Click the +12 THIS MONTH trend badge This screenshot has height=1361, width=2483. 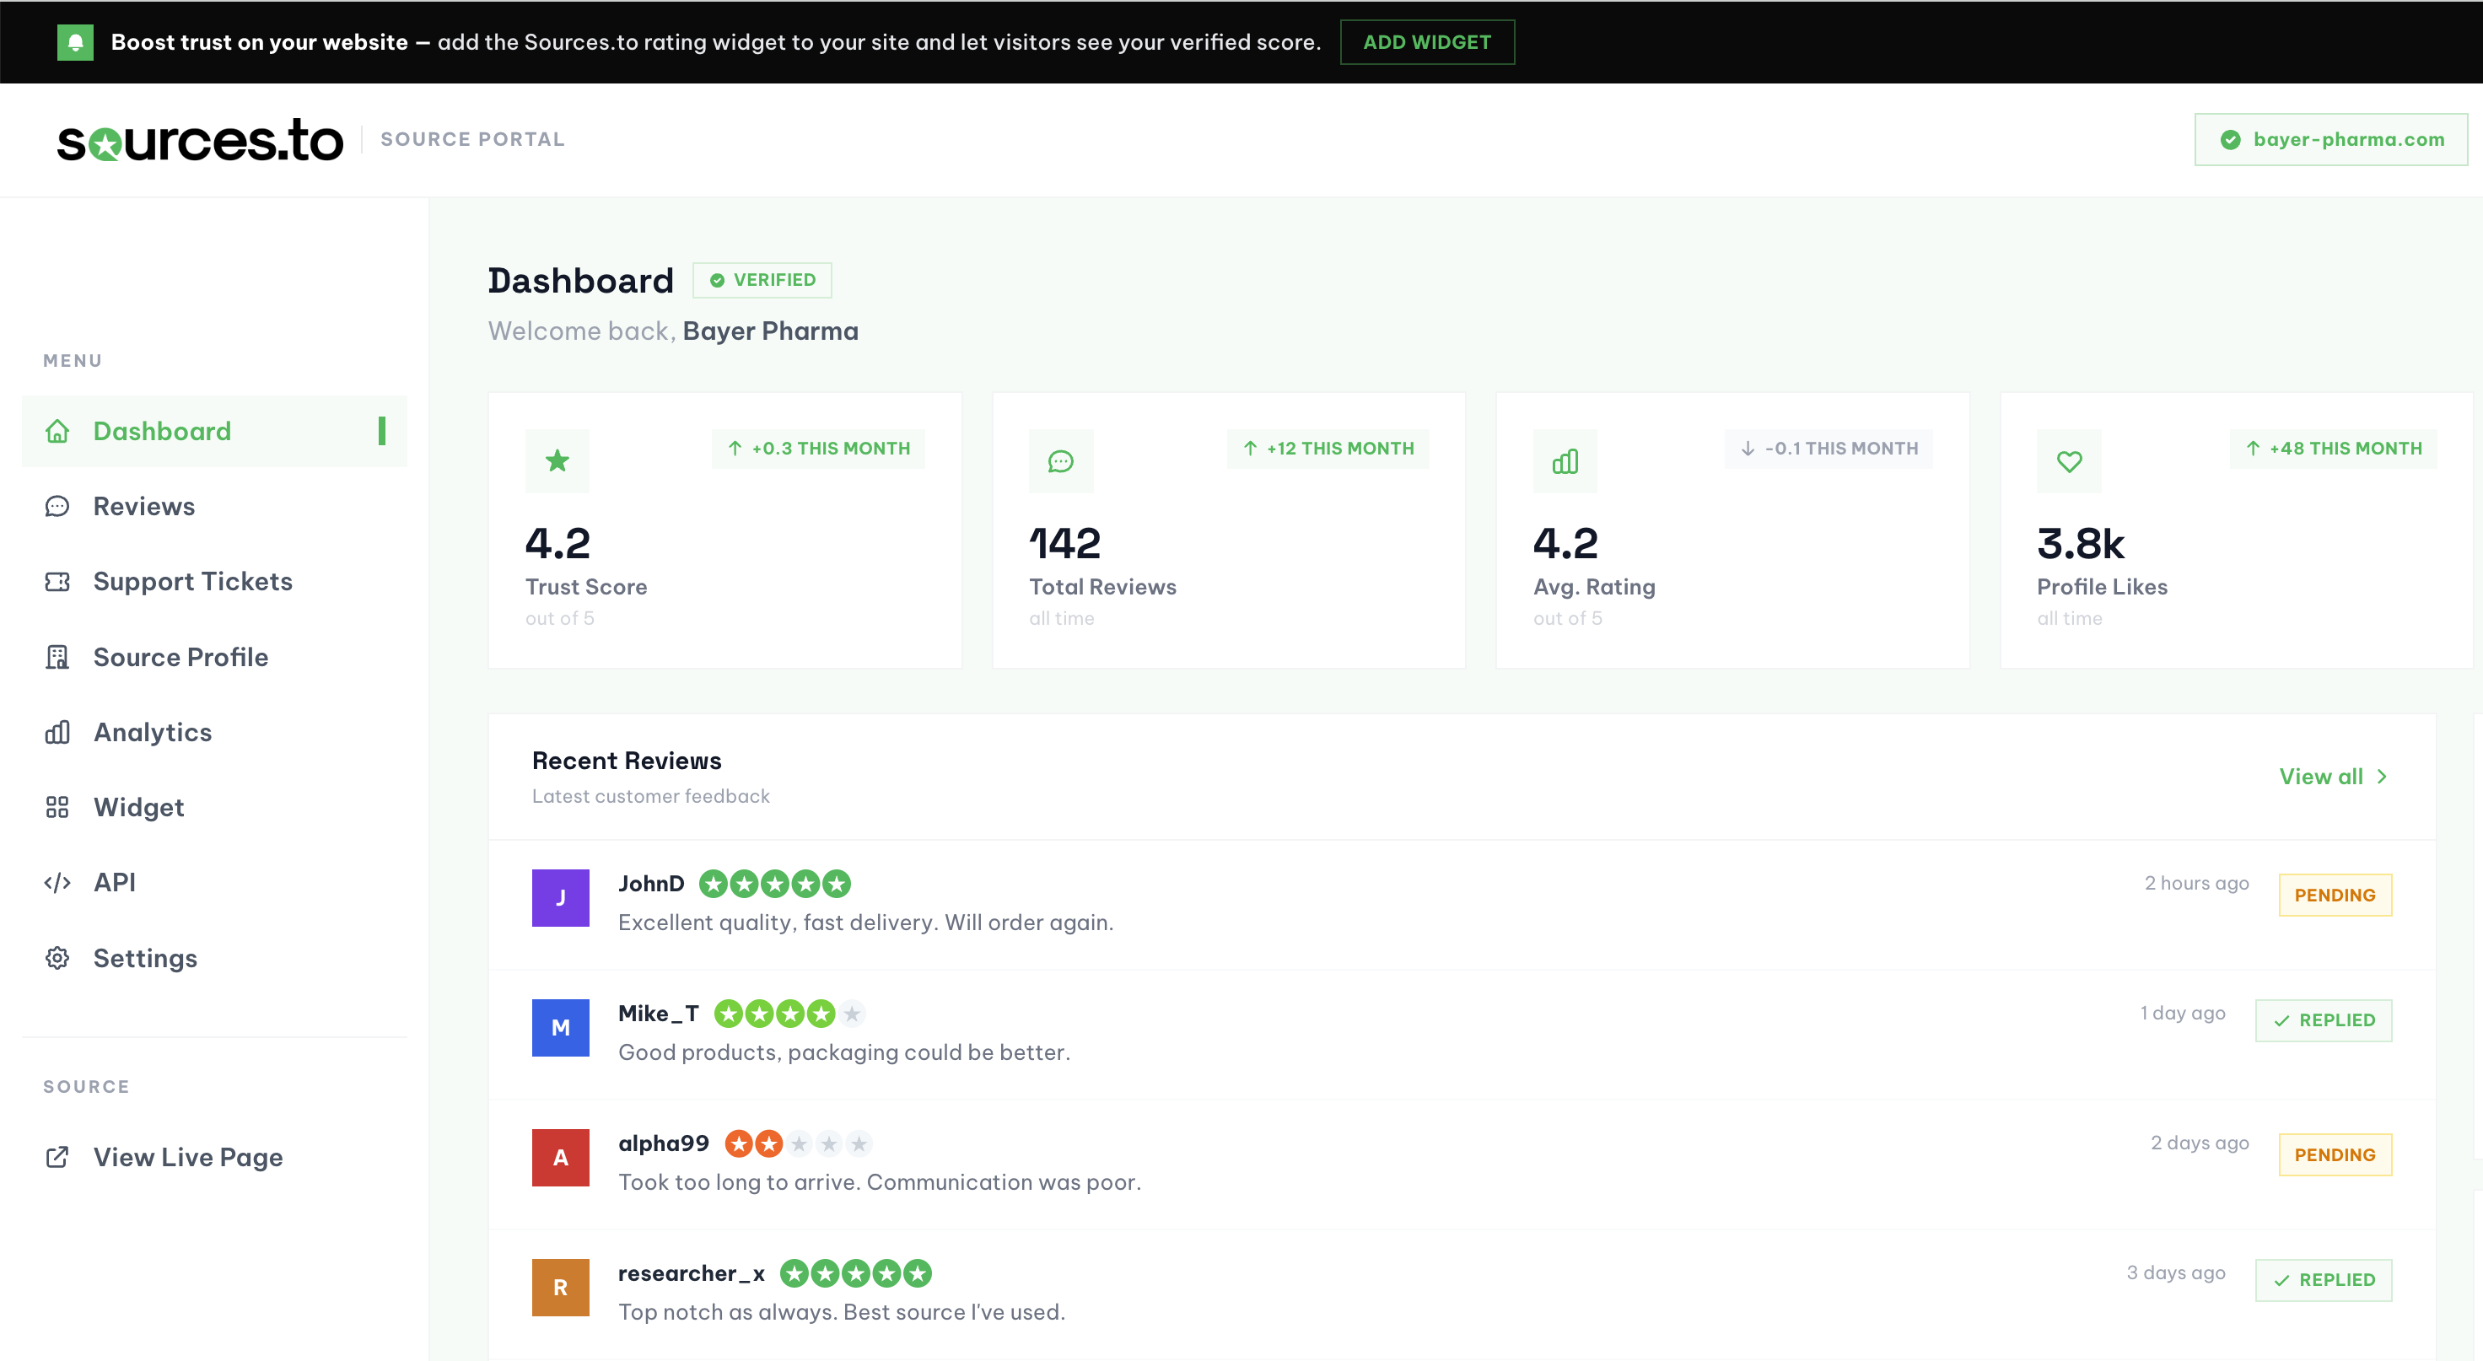coord(1328,449)
